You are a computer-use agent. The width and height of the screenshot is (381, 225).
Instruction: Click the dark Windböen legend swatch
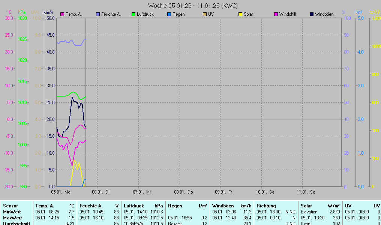[x=312, y=15]
